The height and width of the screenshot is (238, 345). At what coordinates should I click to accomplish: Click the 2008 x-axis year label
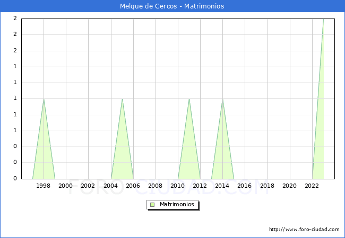tap(155, 186)
